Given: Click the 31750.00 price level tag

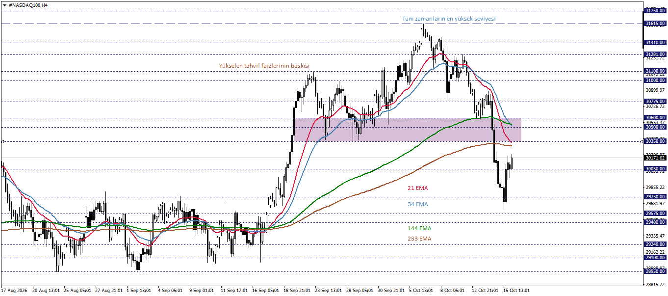Looking at the screenshot, I should point(655,10).
